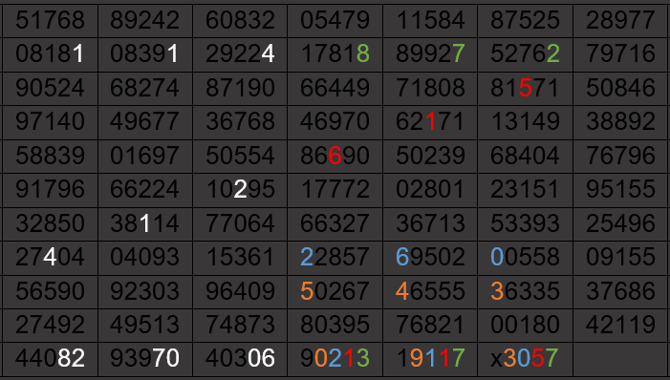Click cell 50267 with orange 5
Viewport: 670px width, 380px height.
tap(335, 291)
